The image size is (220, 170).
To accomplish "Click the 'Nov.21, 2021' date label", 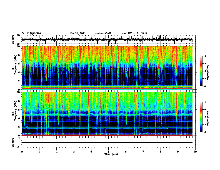I will [x=77, y=33].
